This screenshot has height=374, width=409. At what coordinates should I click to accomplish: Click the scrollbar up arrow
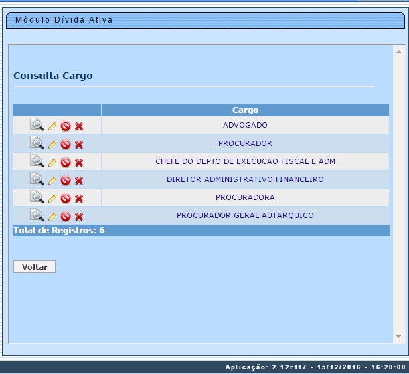pyautogui.click(x=398, y=52)
